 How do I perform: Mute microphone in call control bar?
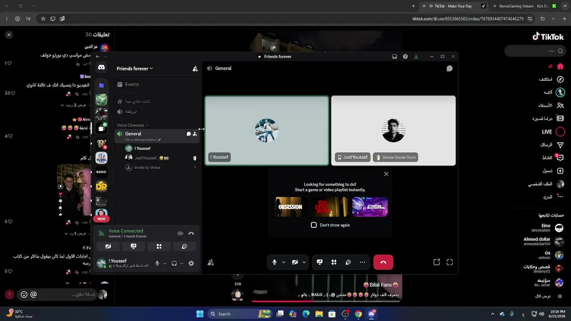point(274,262)
